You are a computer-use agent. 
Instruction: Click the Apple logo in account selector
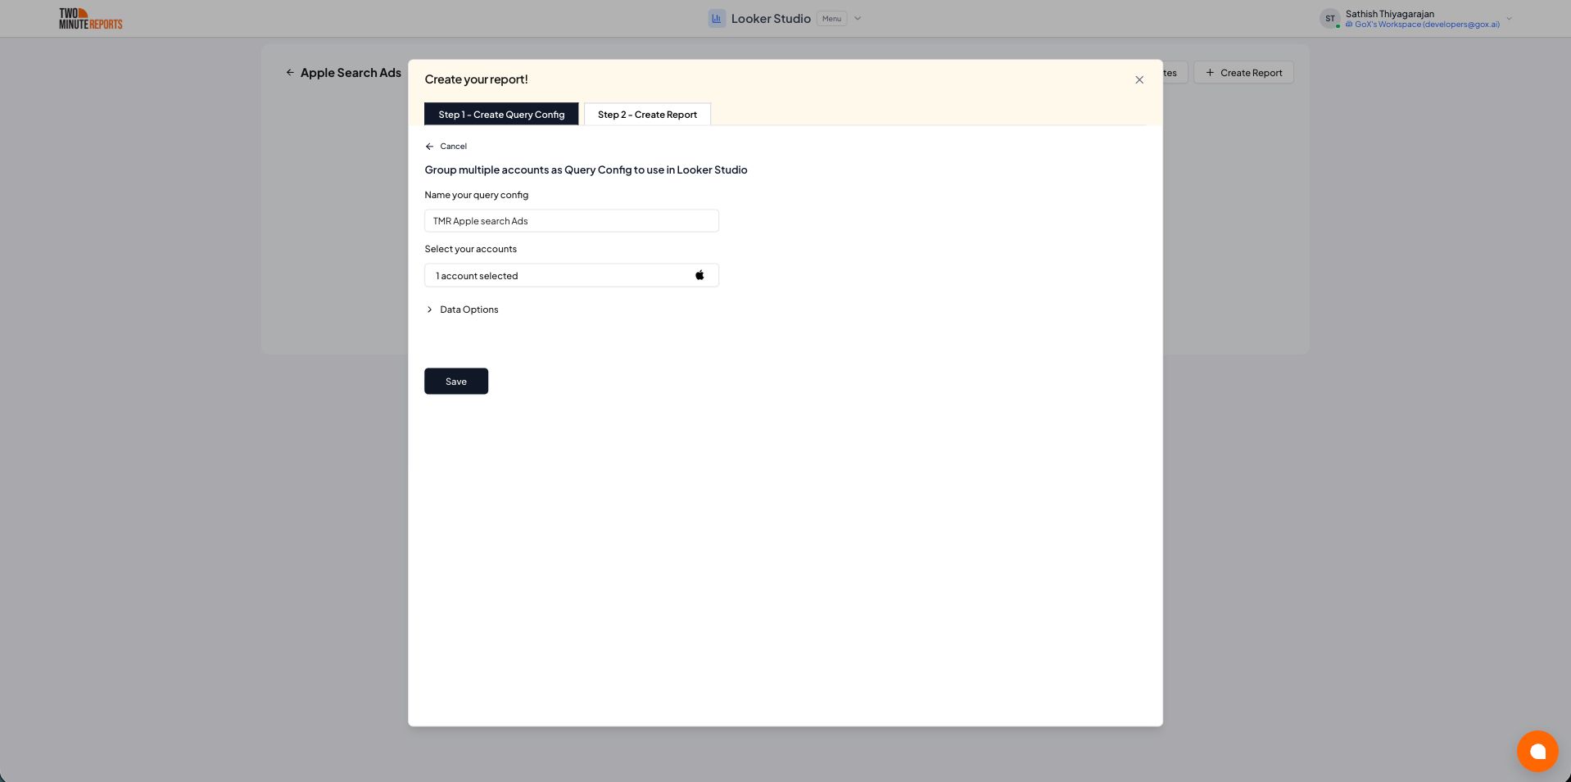coord(699,274)
